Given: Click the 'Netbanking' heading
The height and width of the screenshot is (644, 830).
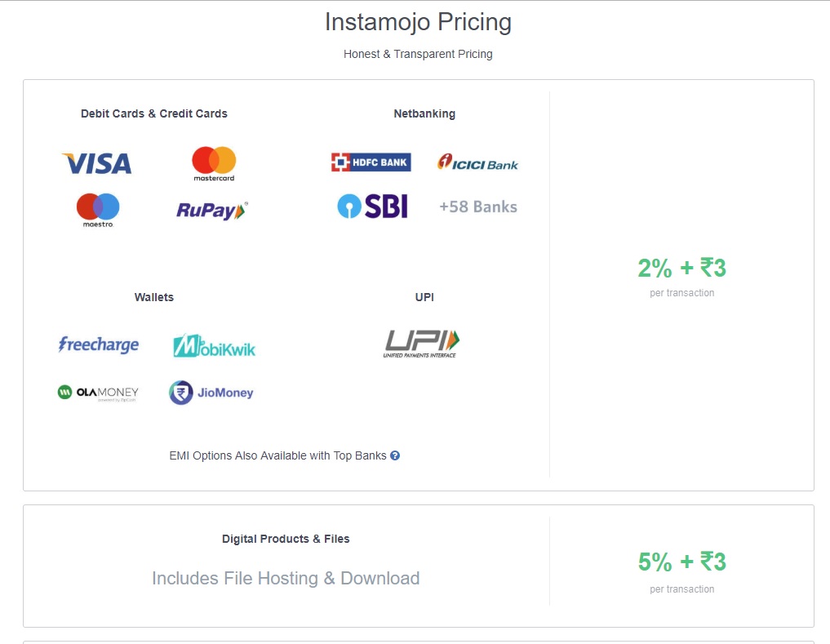Looking at the screenshot, I should click(424, 113).
